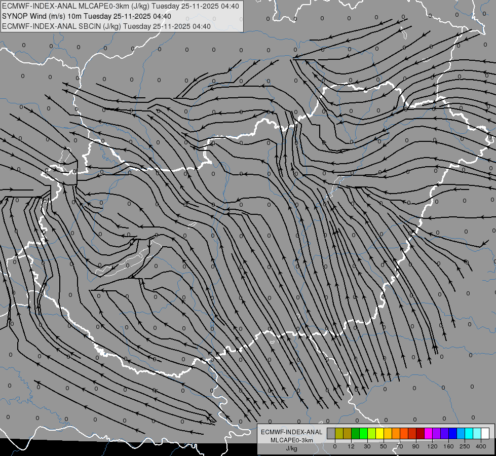
Task: Select the legend value 250
Action: 465,446
